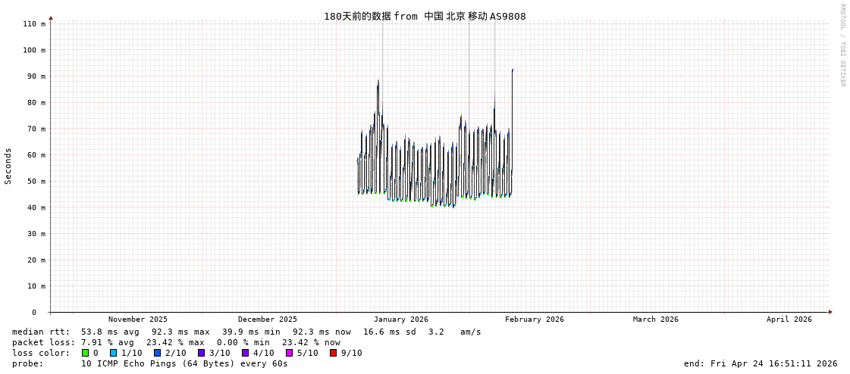Click the RRDTOOL / TOBI OETIKER watermark
Viewport: 850px width, 374px height.
click(842, 45)
